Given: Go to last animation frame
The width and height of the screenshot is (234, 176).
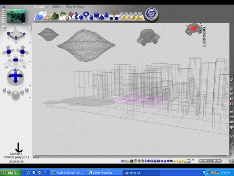Looking at the screenshot, I should point(219,161).
